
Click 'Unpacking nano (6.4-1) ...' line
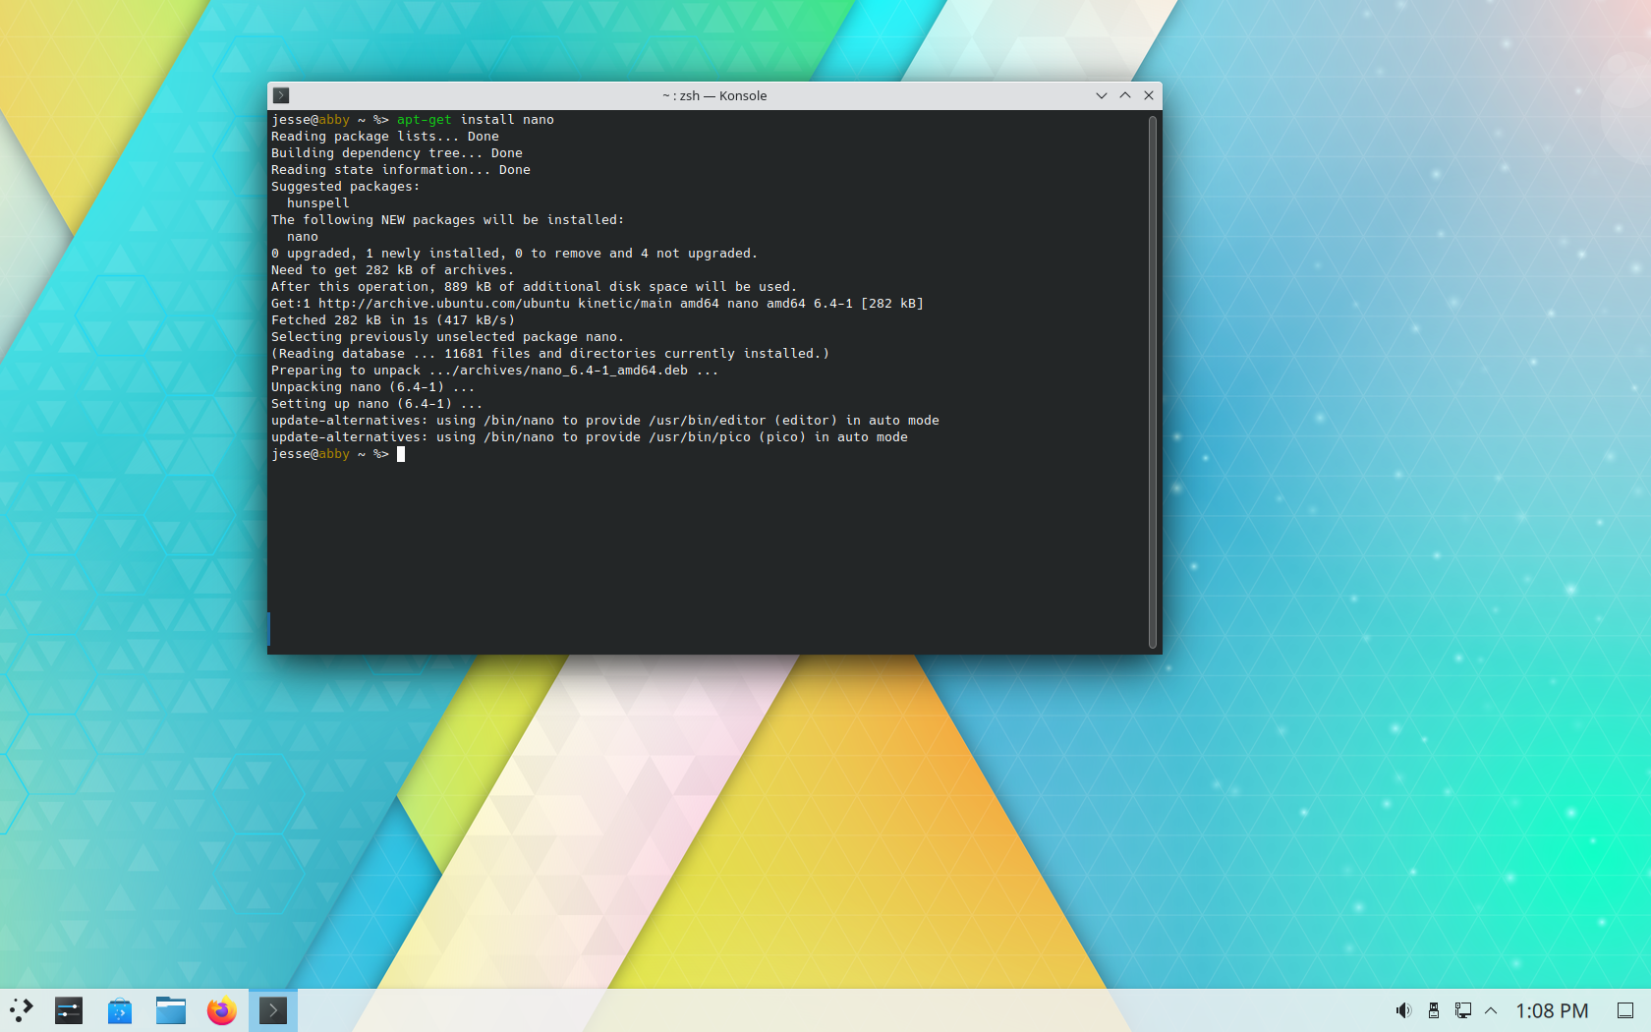click(x=373, y=387)
